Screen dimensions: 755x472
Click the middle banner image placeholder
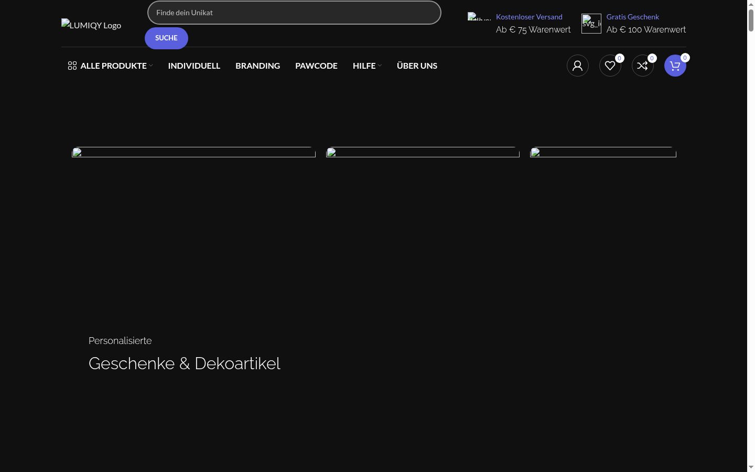423,152
